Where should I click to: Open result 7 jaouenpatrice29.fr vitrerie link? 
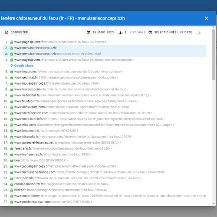tap(56, 83)
